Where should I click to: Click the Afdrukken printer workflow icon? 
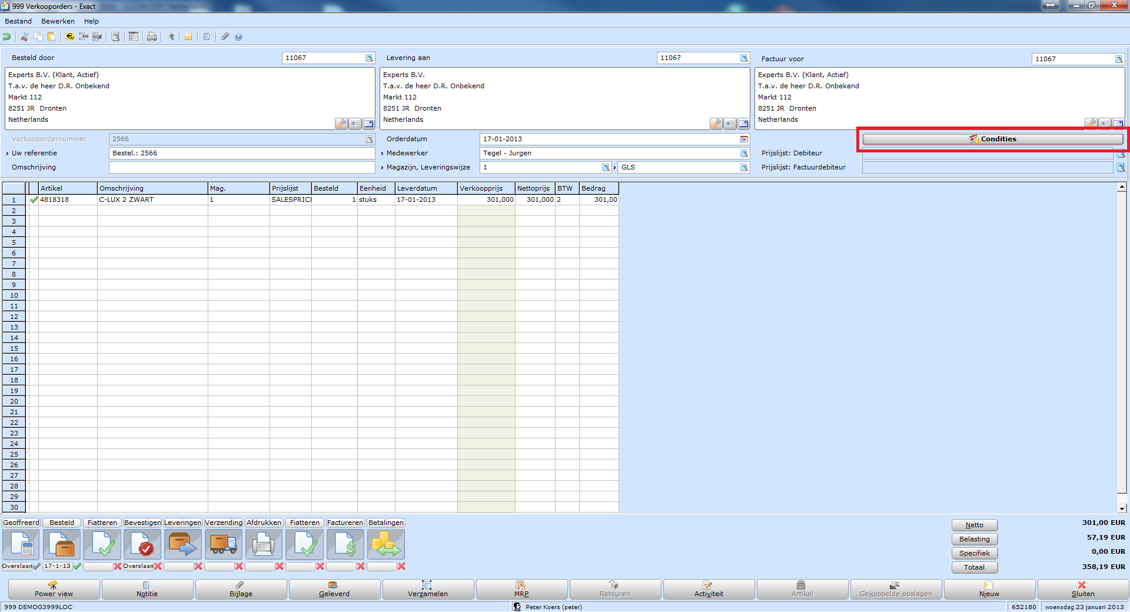pos(264,544)
